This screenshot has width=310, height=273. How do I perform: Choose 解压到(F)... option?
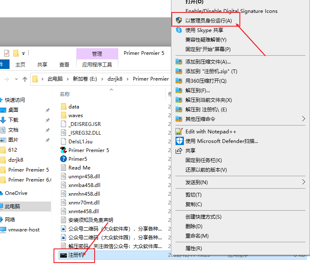[x=198, y=91]
